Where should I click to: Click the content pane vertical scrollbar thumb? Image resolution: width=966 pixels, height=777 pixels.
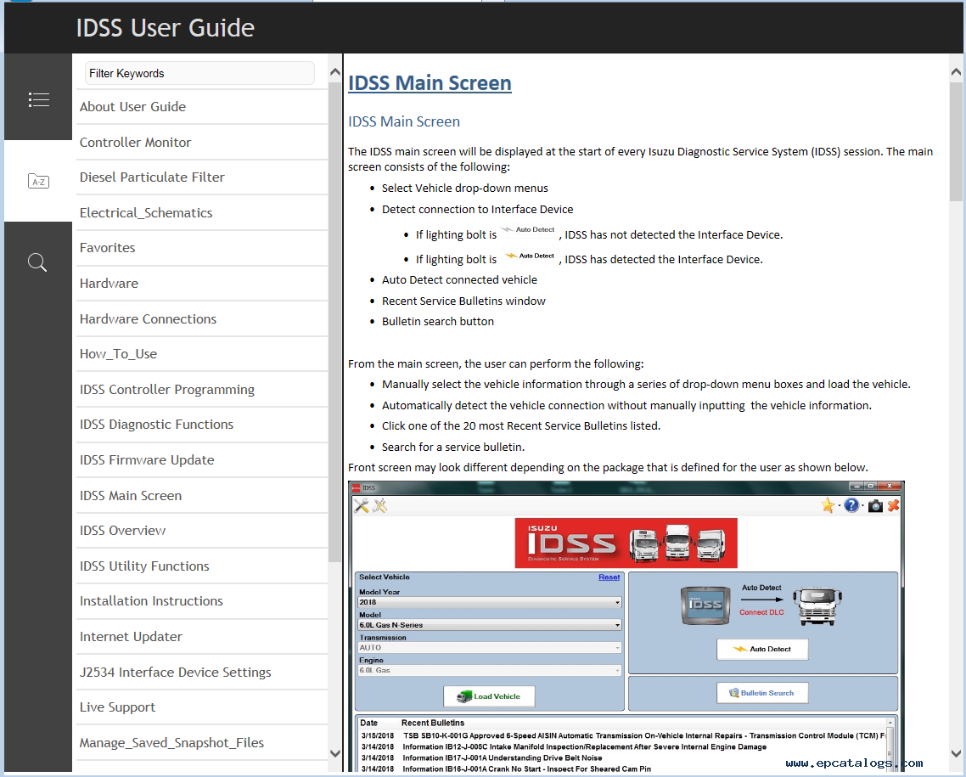pyautogui.click(x=956, y=141)
